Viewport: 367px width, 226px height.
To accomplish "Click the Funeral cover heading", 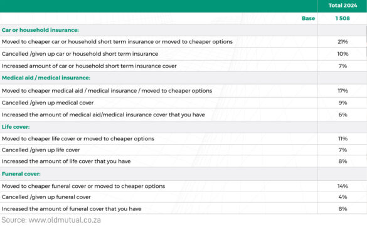I will pyautogui.click(x=21, y=174).
